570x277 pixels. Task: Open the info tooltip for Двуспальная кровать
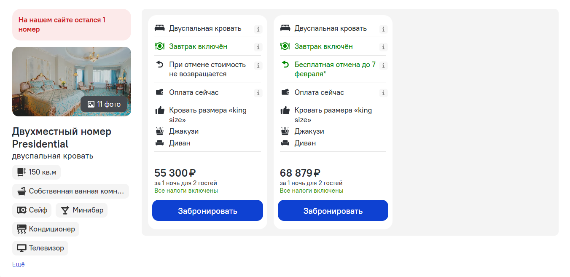(258, 29)
